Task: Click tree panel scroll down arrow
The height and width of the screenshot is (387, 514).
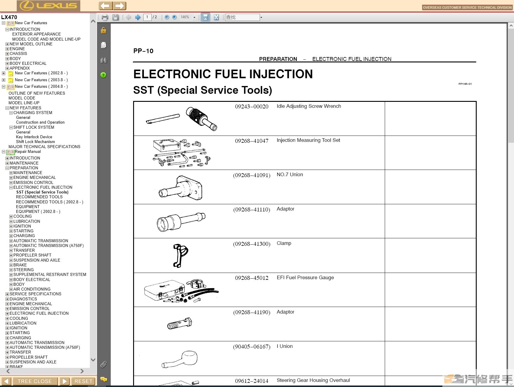Action: tap(93, 360)
